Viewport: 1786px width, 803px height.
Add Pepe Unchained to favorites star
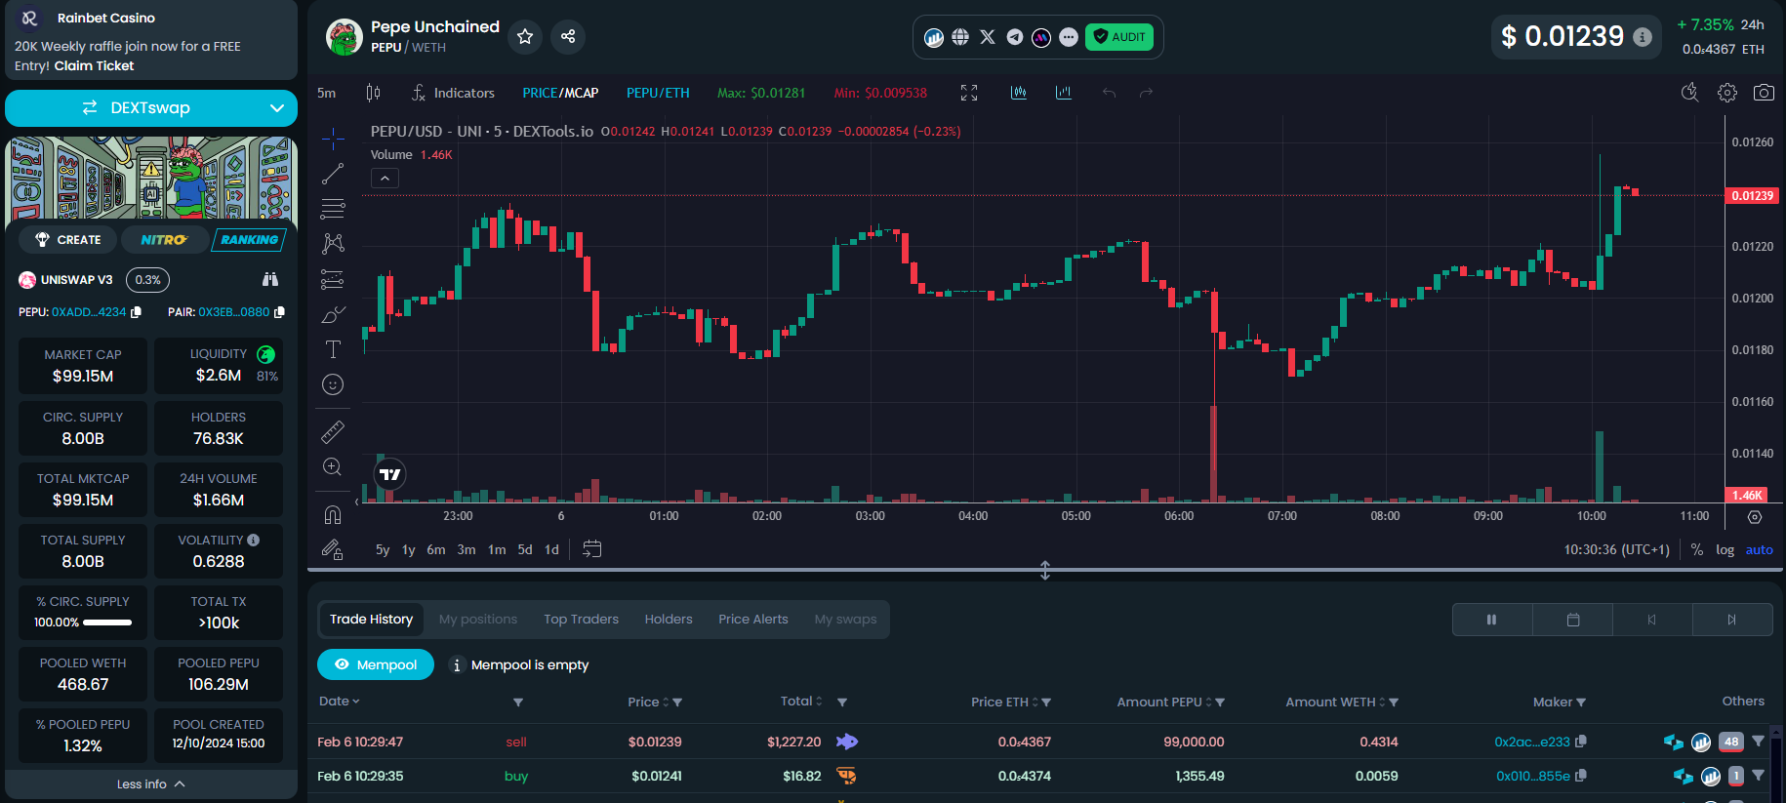[x=525, y=36]
